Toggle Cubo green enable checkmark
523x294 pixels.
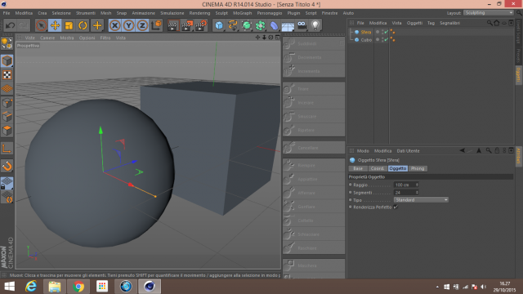pyautogui.click(x=386, y=40)
